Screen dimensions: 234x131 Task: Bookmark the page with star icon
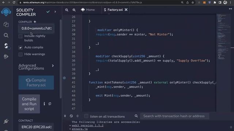point(193,3)
